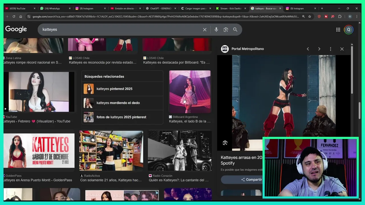365x205 pixels.
Task: Open a new browser tab
Action: pyautogui.click(x=322, y=9)
